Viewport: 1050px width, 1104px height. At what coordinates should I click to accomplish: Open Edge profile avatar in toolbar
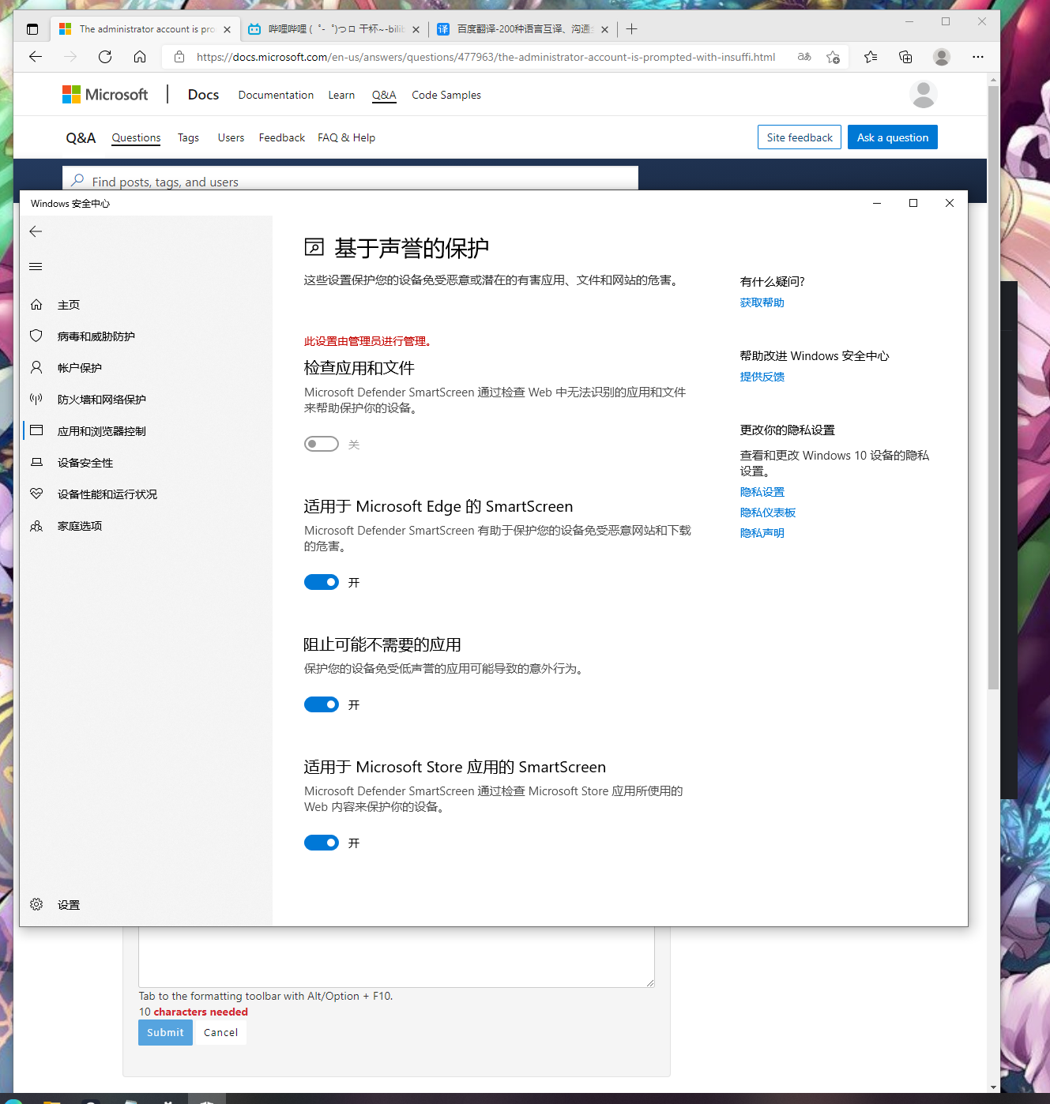[942, 57]
